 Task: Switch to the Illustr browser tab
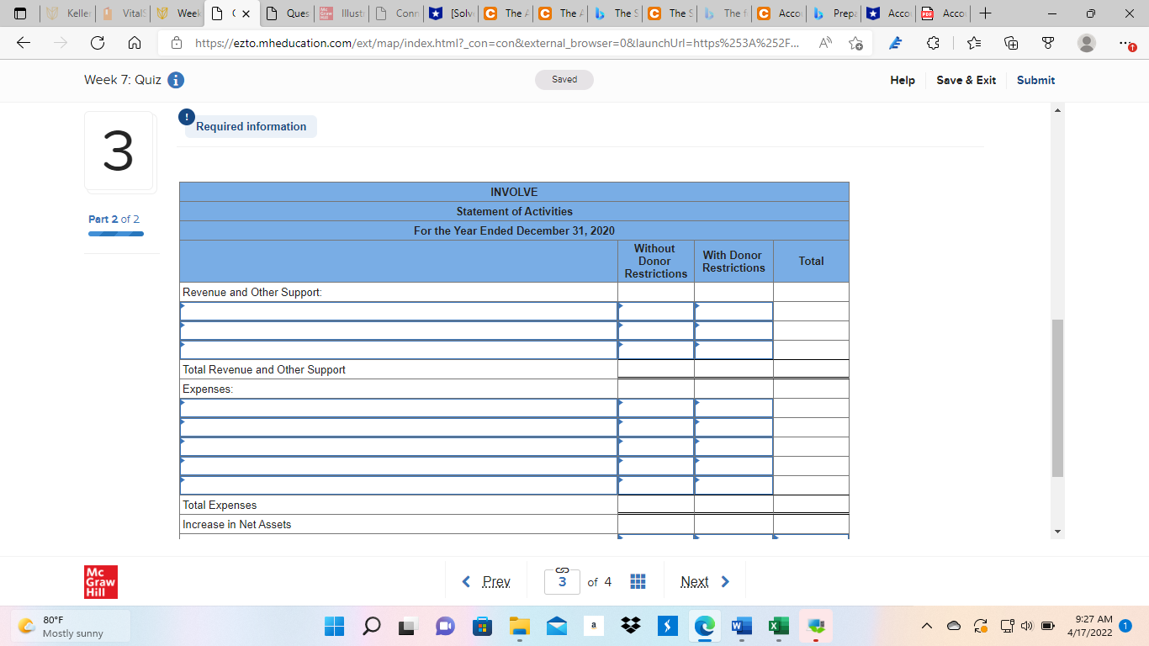(340, 13)
